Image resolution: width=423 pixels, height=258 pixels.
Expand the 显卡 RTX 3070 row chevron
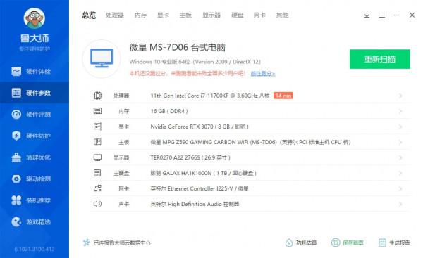point(400,127)
